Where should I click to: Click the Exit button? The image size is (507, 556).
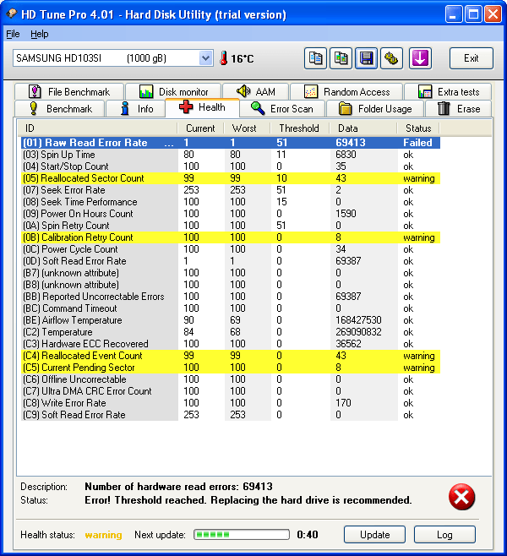472,58
